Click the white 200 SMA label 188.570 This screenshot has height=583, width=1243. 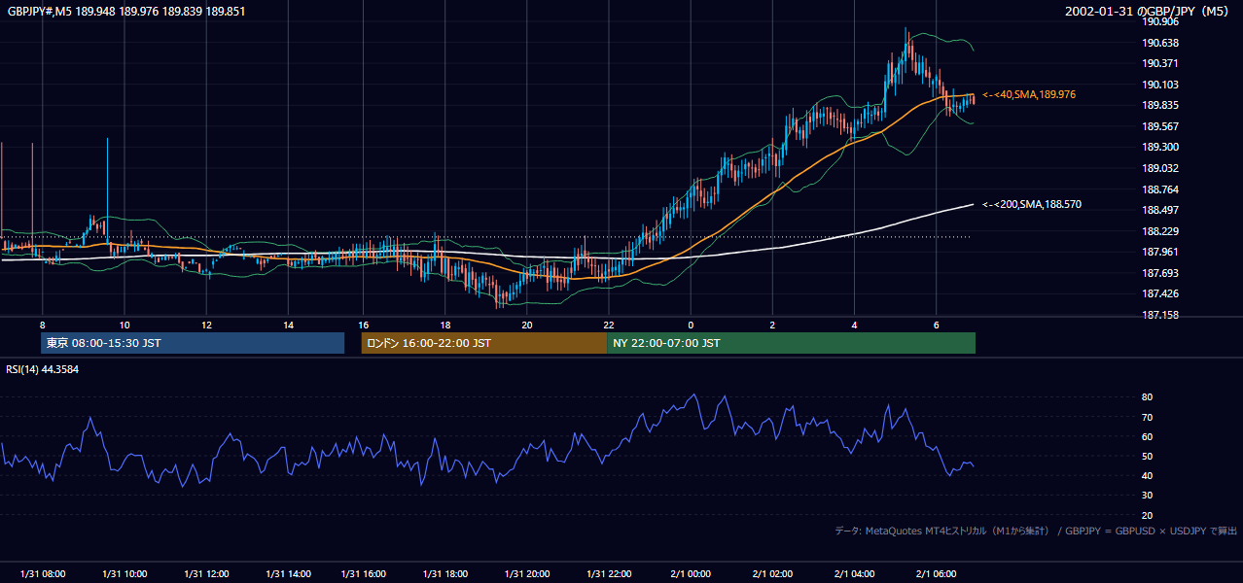[1032, 204]
